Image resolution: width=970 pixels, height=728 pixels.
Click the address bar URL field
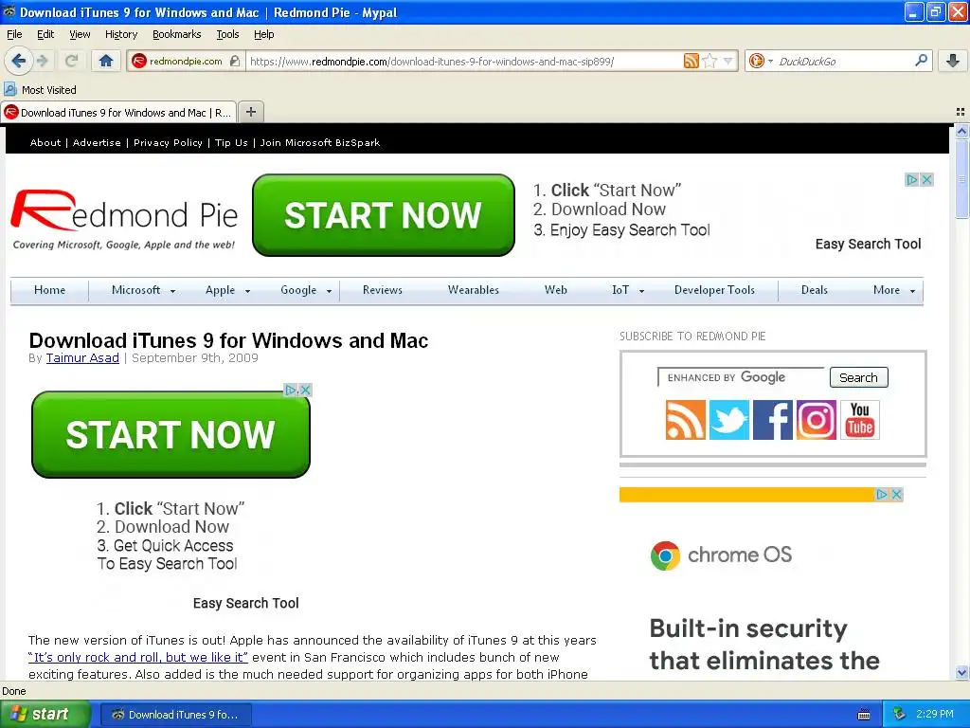tap(464, 62)
